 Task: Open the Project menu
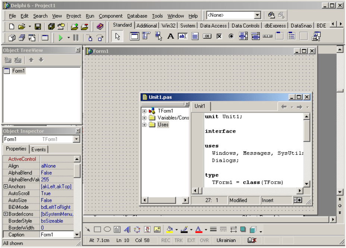(x=73, y=16)
